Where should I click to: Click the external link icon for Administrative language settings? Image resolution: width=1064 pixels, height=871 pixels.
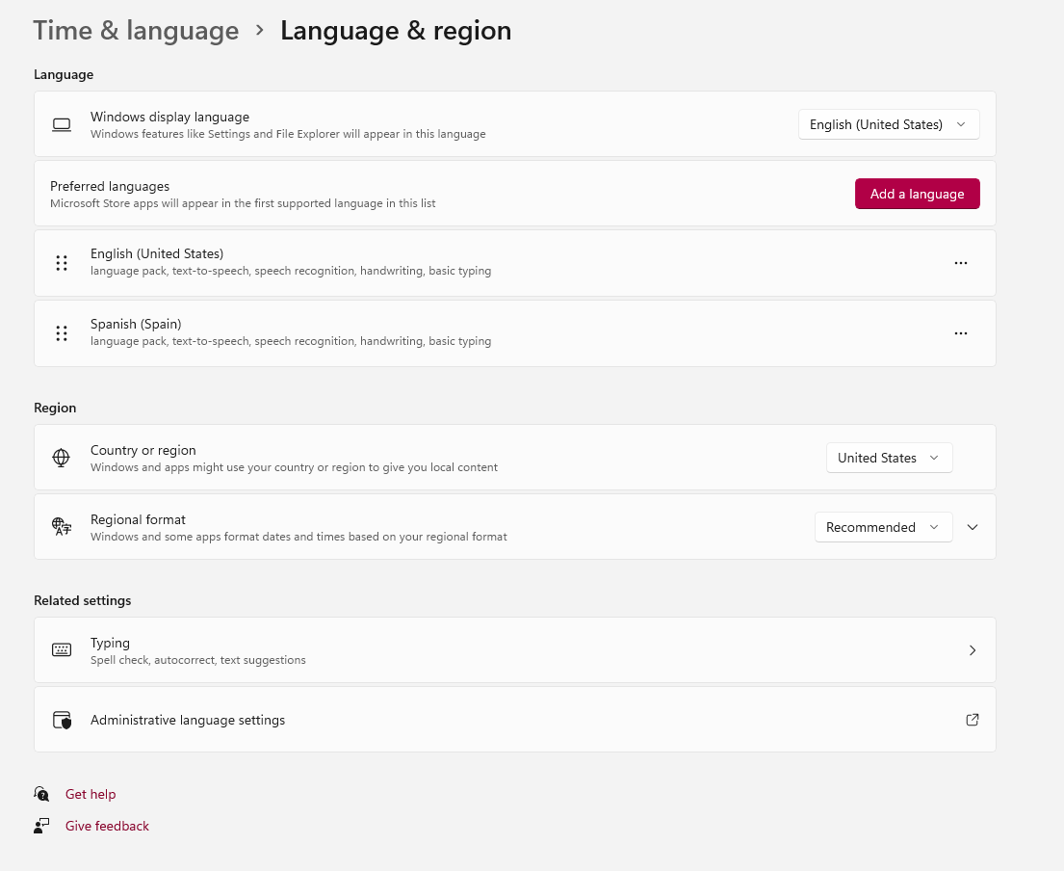click(x=972, y=720)
